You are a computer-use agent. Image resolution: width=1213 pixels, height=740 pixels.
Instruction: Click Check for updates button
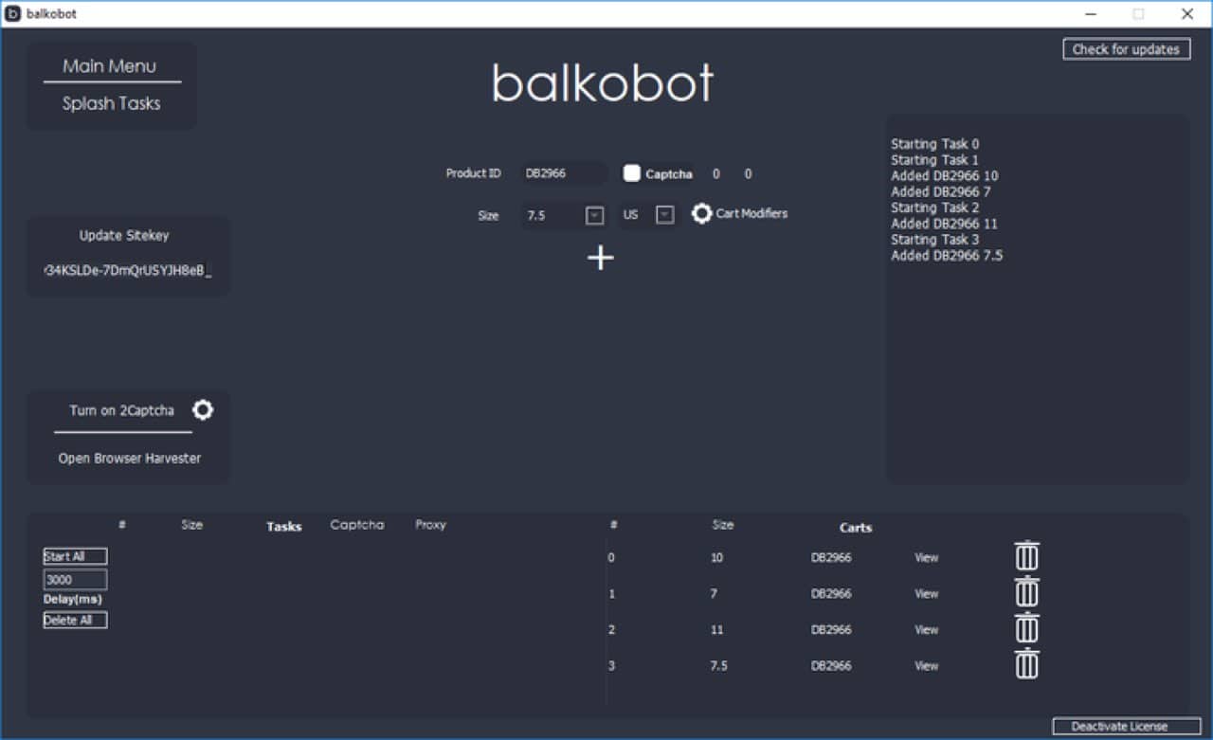click(1127, 49)
